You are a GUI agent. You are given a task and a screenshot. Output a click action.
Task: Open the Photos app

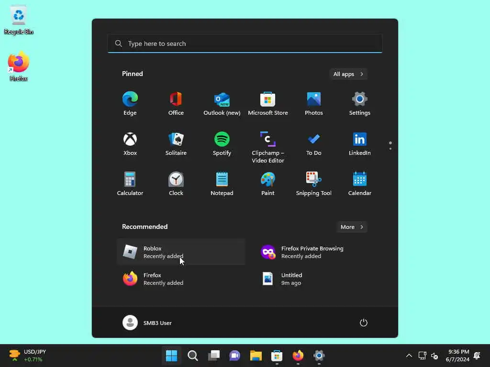coord(314,104)
